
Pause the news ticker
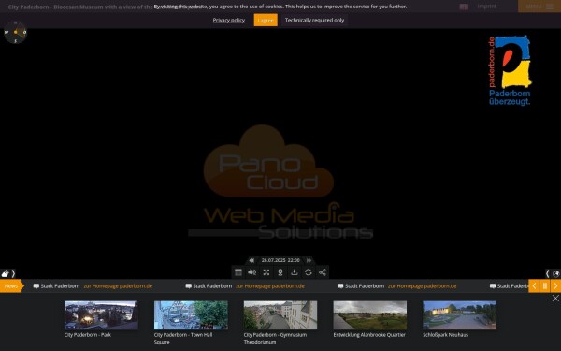click(544, 286)
